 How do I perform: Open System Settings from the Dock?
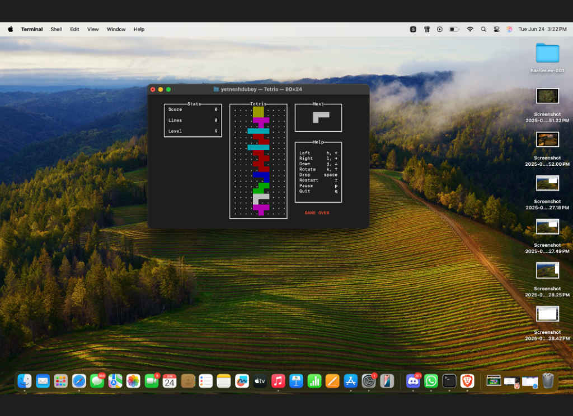pos(369,381)
